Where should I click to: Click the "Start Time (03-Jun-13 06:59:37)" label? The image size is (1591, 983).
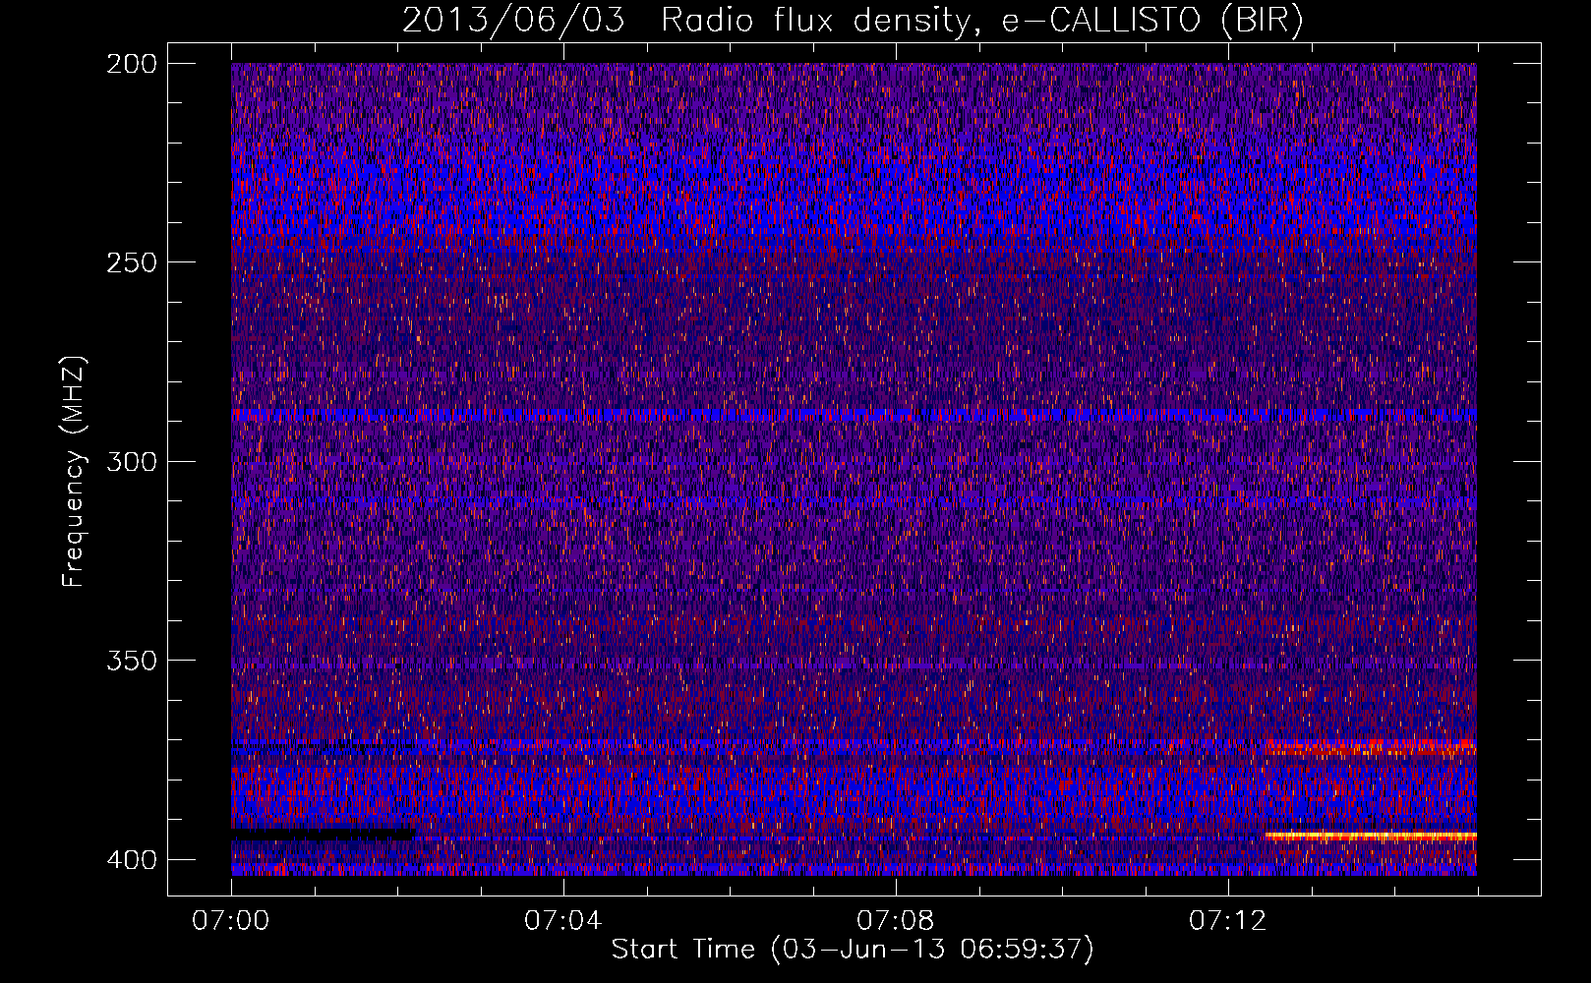point(853,950)
